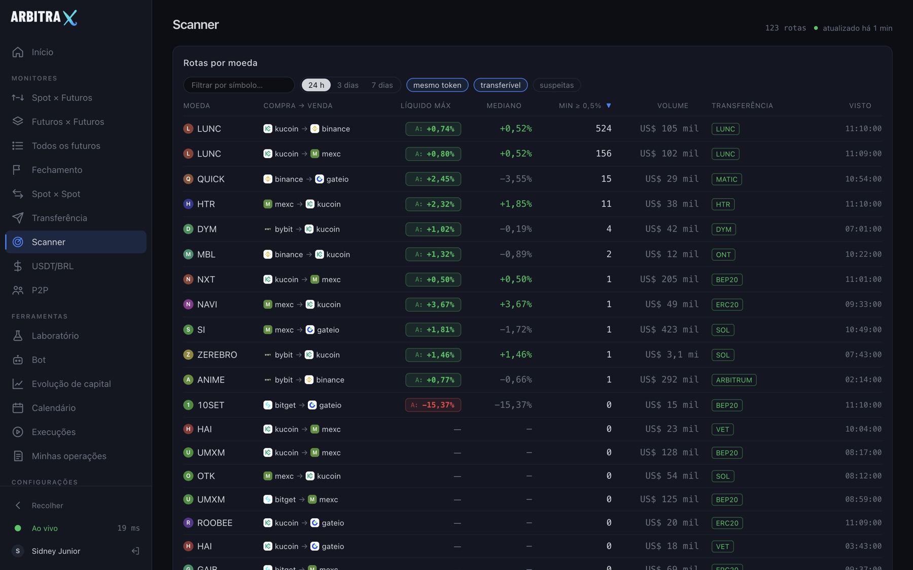
Task: Collapse sidebar with the Recolher chevron
Action: coord(18,506)
